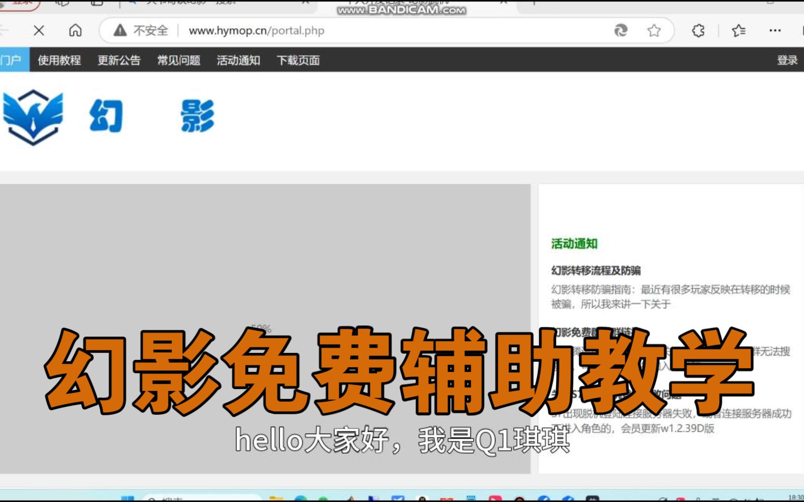The height and width of the screenshot is (502, 804).
Task: Open the 常见问题 menu item
Action: pyautogui.click(x=178, y=60)
